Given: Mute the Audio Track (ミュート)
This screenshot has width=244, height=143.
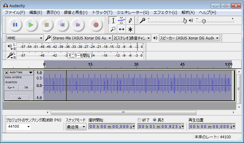Looking at the screenshot, I should pyautogui.click(x=11, y=88).
